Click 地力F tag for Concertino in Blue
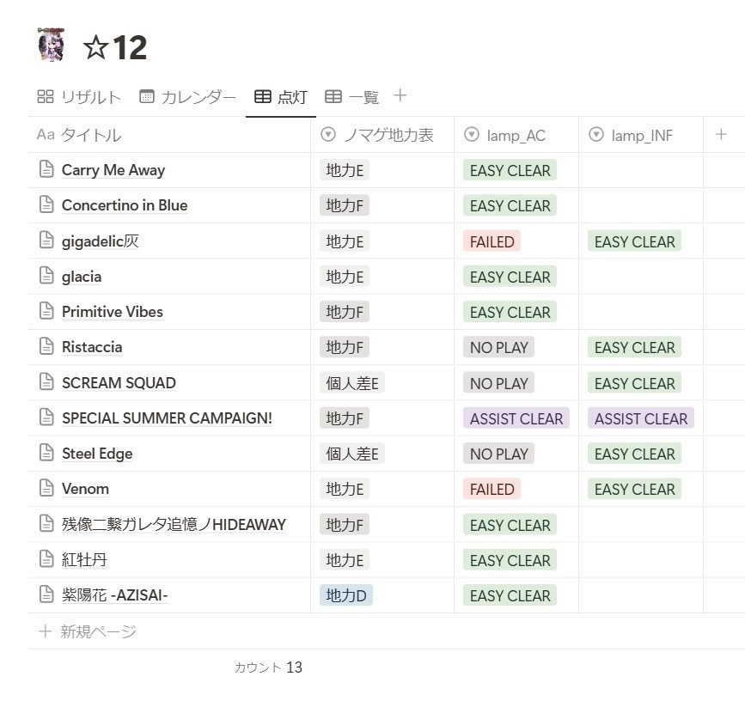This screenshot has width=745, height=701. pos(345,205)
